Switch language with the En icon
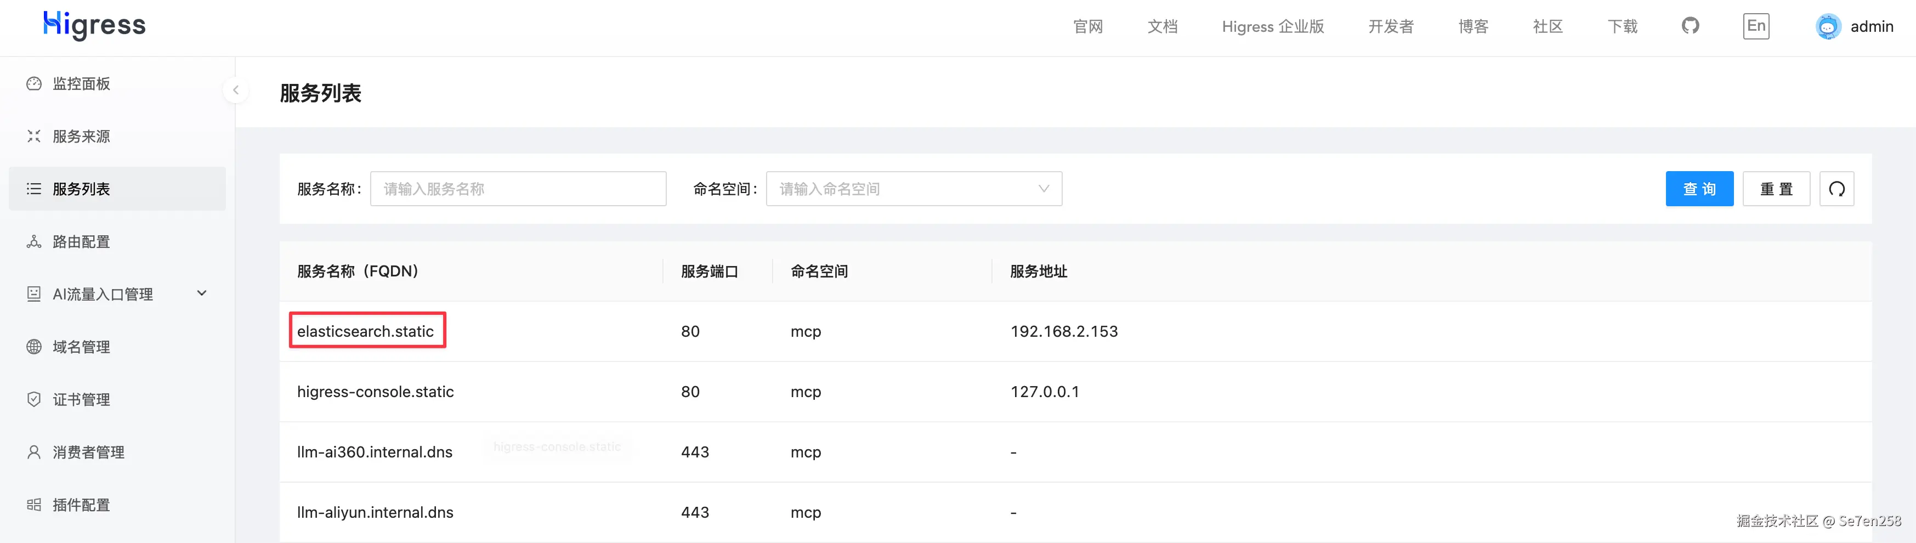This screenshot has height=543, width=1916. (x=1755, y=26)
